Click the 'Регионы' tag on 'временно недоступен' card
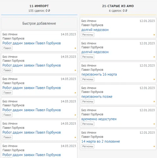This screenshot has width=157, height=158. (x=88, y=124)
